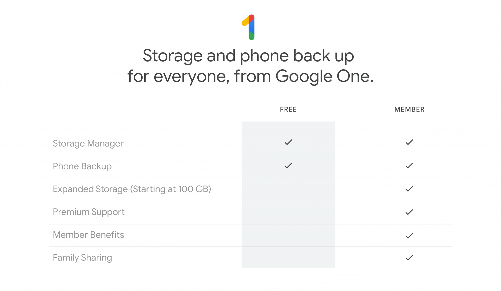Click the Free column Storage Manager checkmark
Screen dimensions: 501x291
point(288,142)
